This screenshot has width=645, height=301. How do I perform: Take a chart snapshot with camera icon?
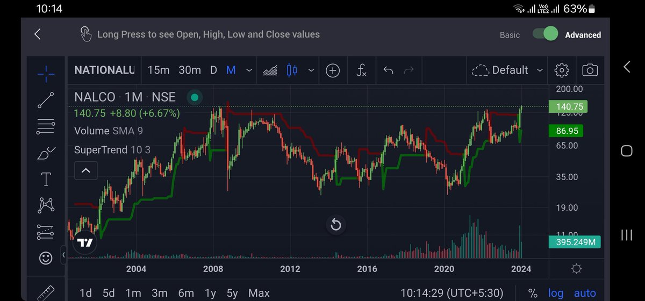pos(590,70)
